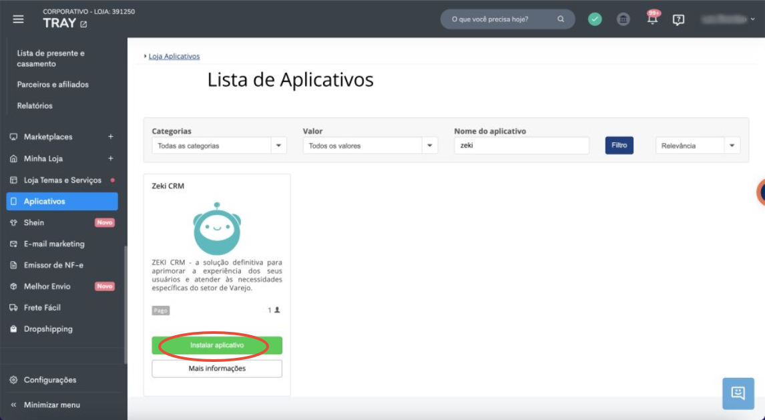Click the Novo badge beside Shein
Image resolution: width=765 pixels, height=420 pixels.
104,222
